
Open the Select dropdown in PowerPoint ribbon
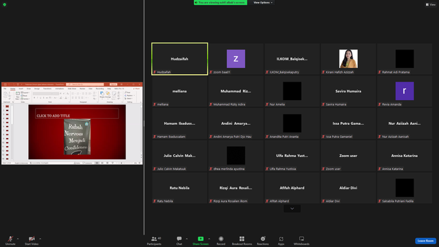128,99
